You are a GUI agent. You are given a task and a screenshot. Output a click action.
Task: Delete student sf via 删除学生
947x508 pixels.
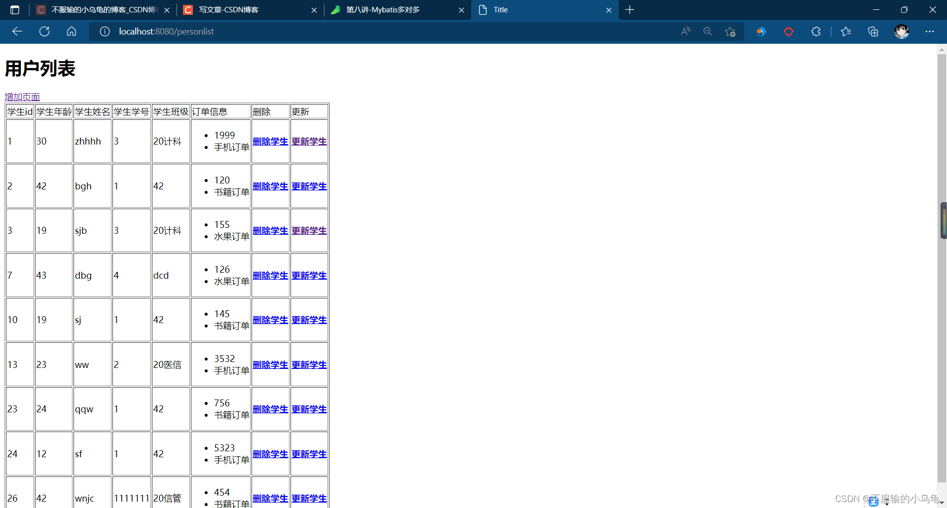(270, 454)
